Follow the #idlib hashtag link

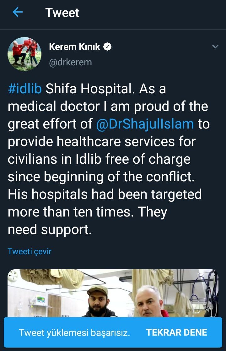pos(25,88)
